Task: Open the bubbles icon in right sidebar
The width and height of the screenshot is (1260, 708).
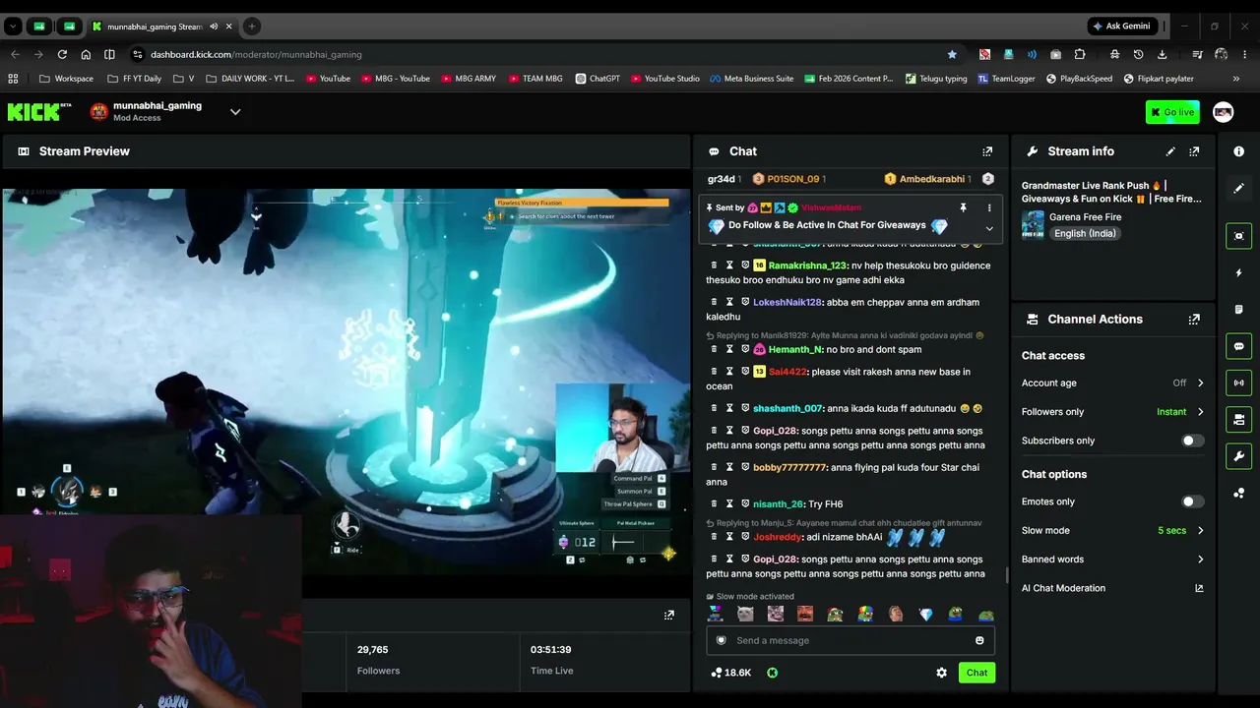Action: pyautogui.click(x=1239, y=493)
